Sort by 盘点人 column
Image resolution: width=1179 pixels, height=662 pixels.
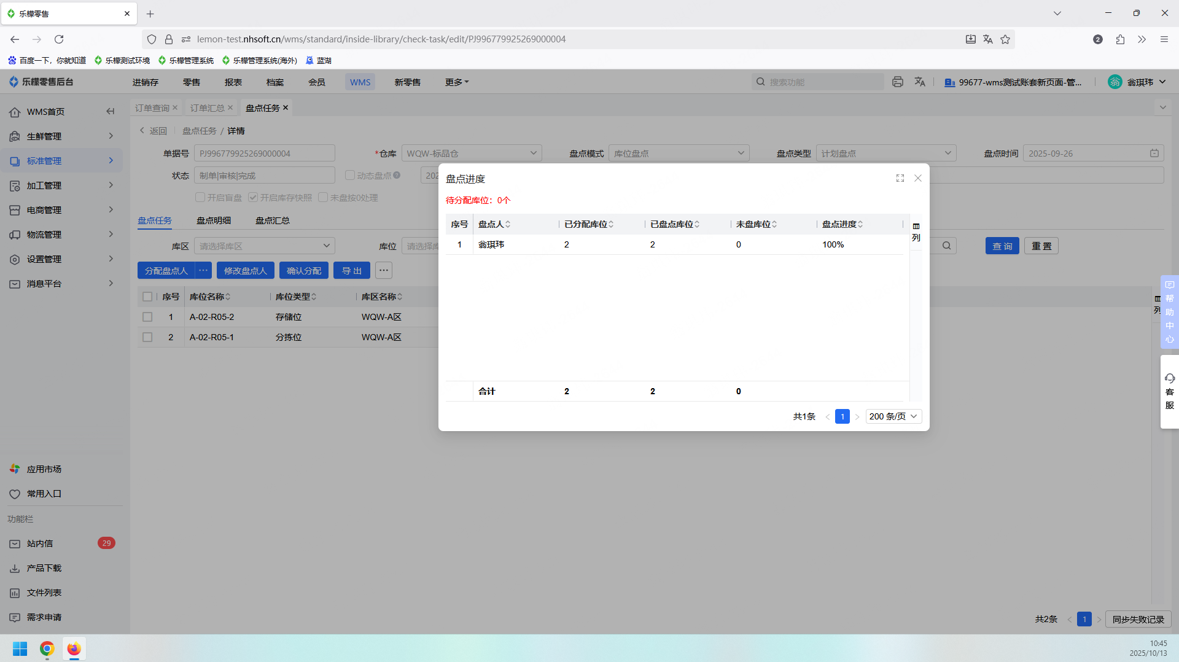coord(508,224)
